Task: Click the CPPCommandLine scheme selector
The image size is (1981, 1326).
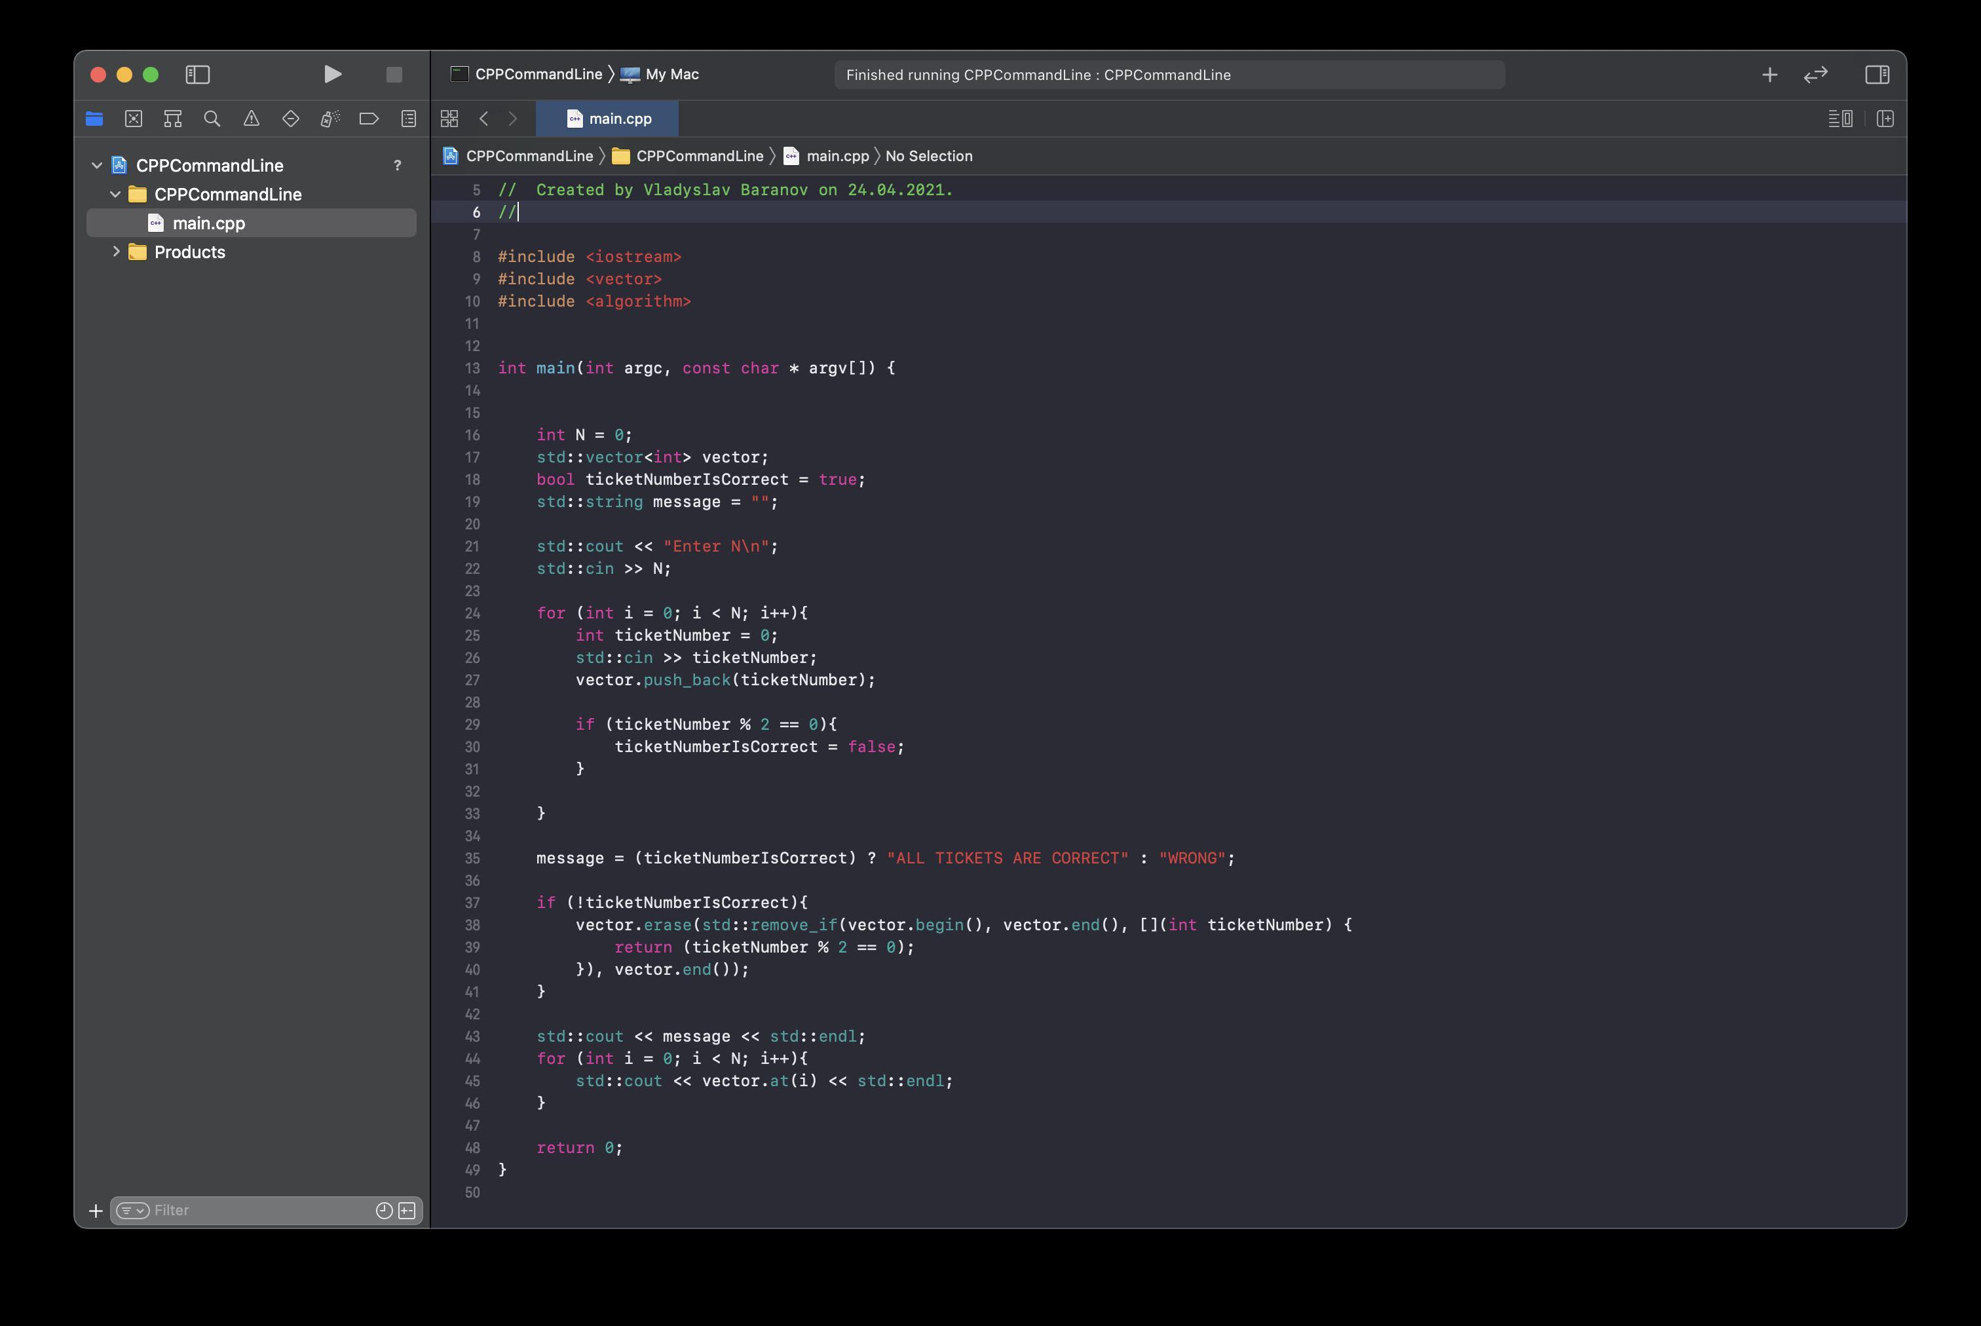Action: pos(538,75)
